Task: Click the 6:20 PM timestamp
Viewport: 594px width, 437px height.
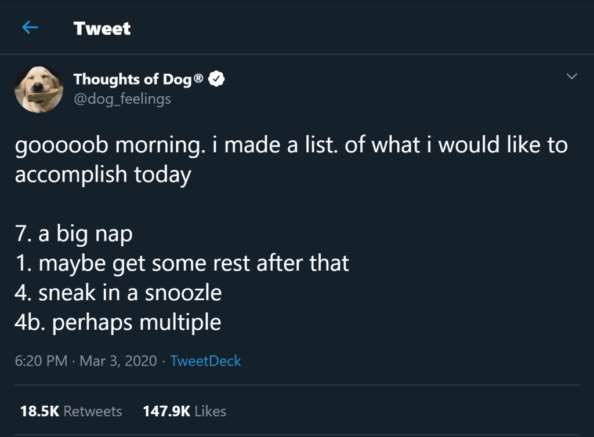Action: [x=41, y=361]
